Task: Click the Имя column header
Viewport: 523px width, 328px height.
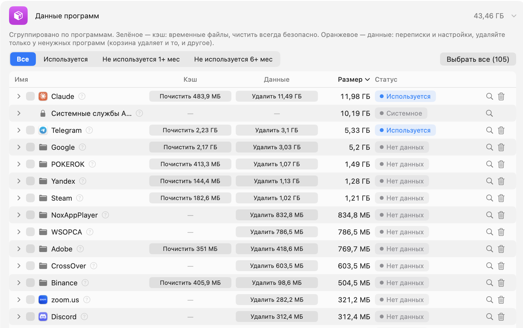Action: (x=21, y=80)
